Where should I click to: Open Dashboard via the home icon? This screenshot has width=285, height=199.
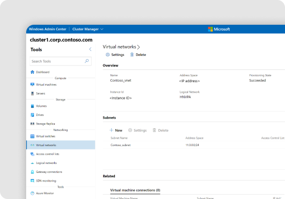tap(32, 72)
